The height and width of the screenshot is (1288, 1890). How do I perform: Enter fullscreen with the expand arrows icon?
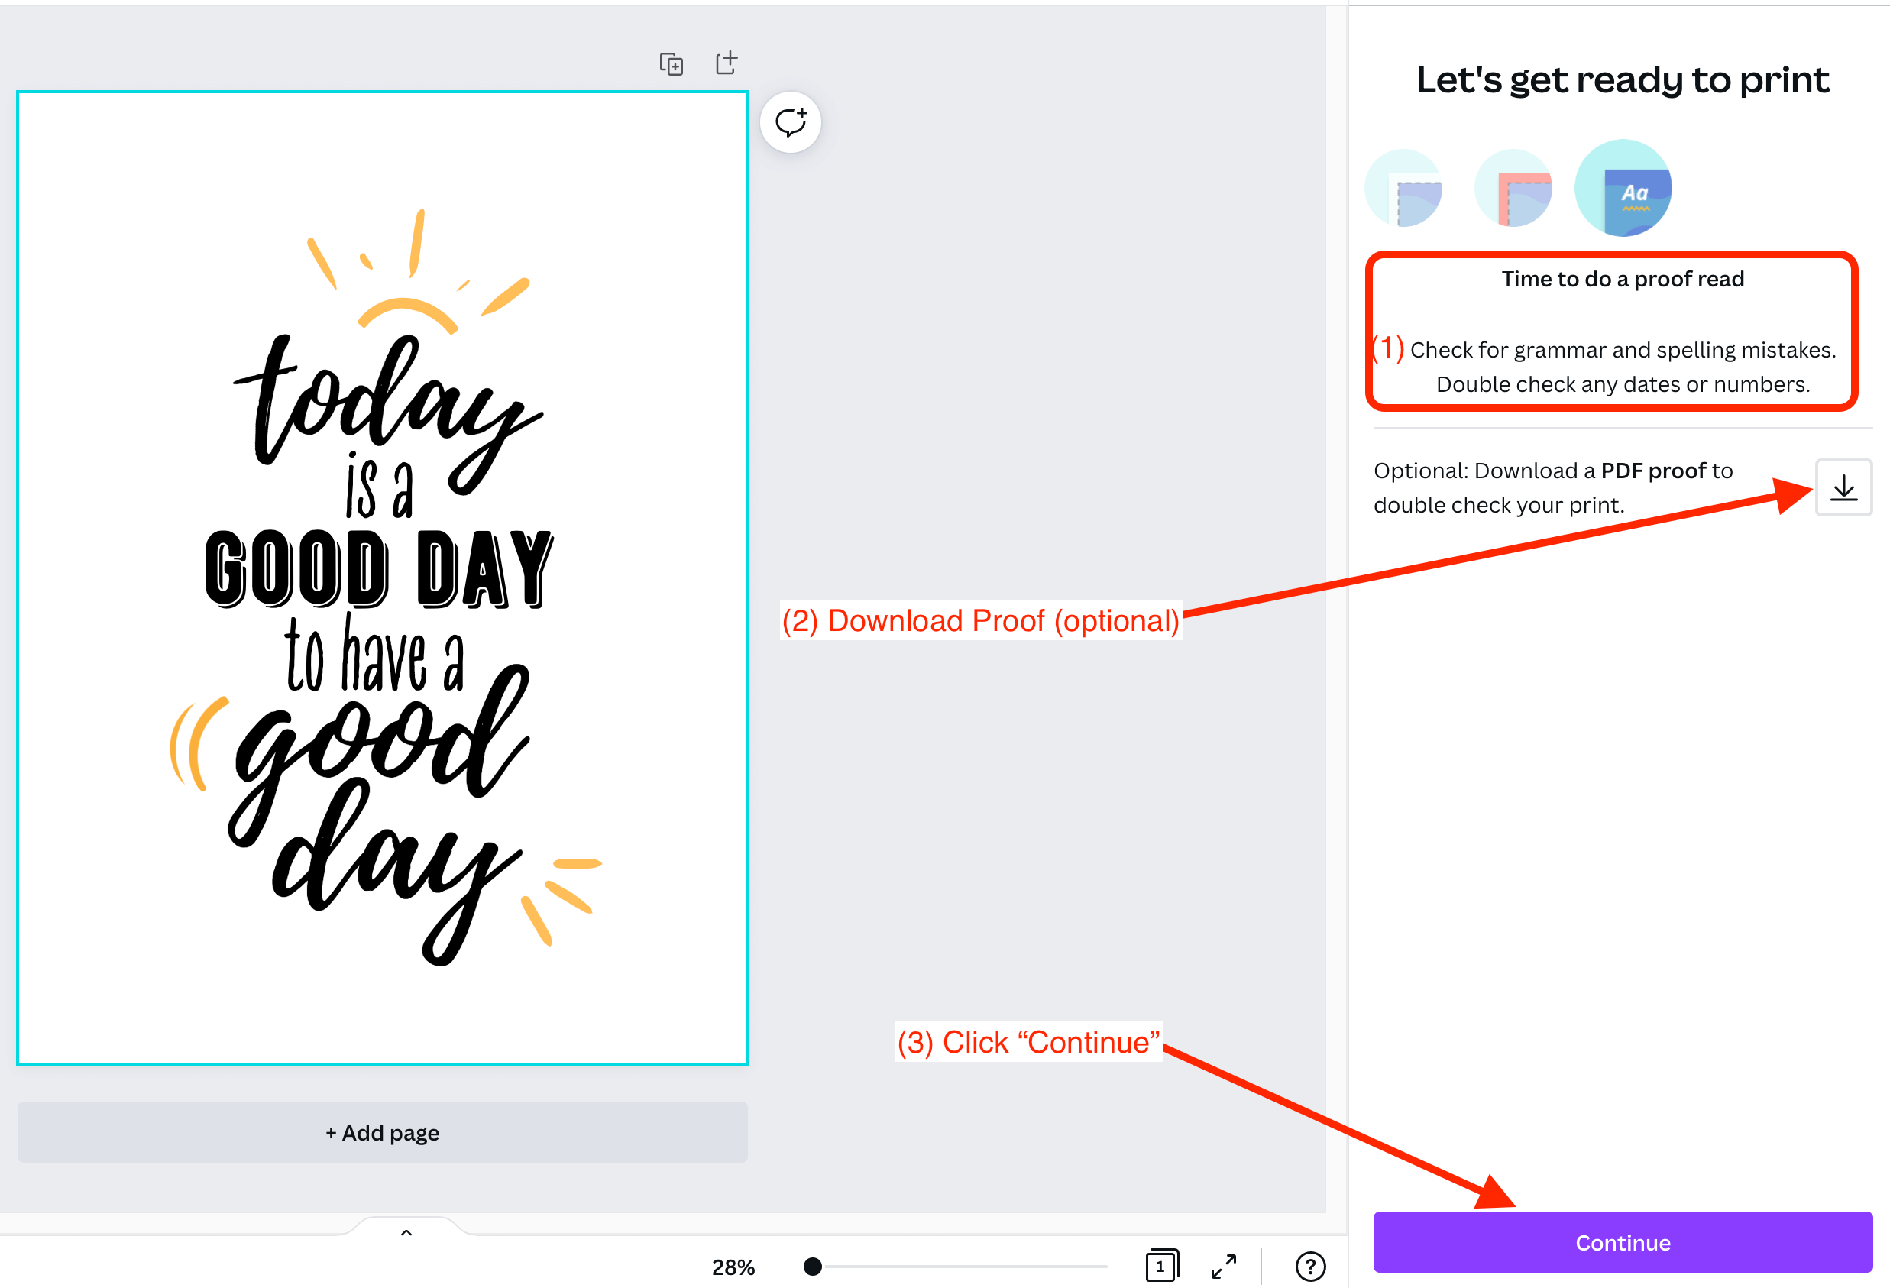(x=1223, y=1266)
